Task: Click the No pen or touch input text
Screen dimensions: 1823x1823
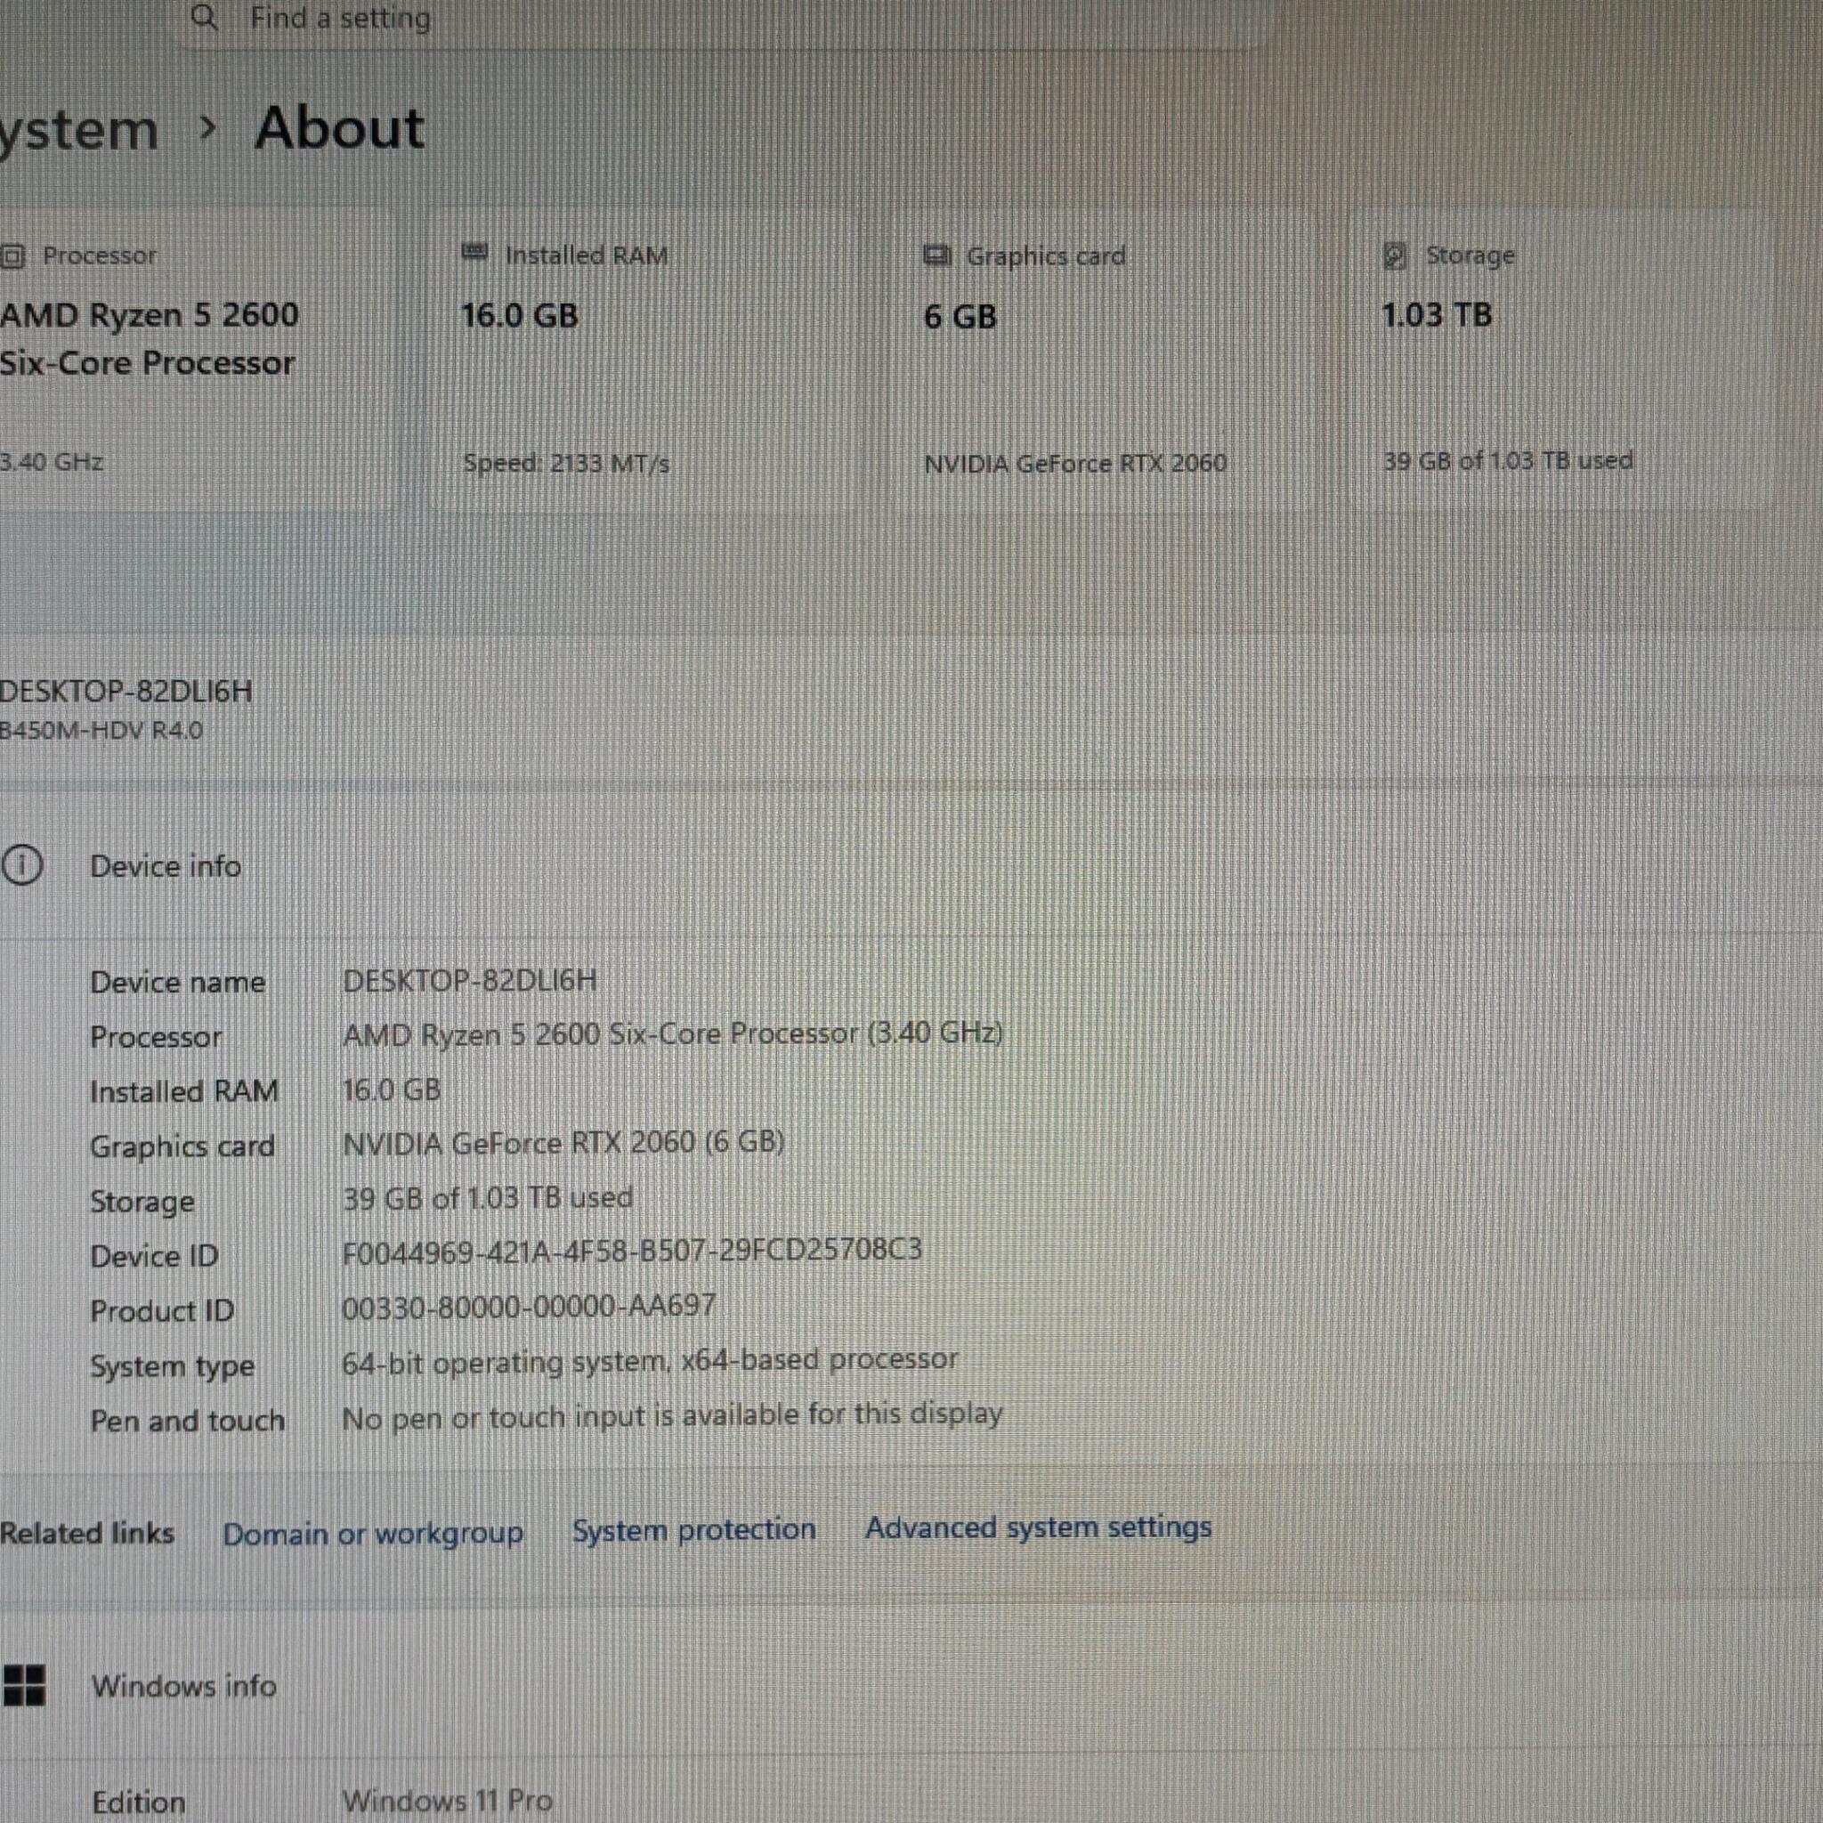Action: click(x=672, y=1415)
